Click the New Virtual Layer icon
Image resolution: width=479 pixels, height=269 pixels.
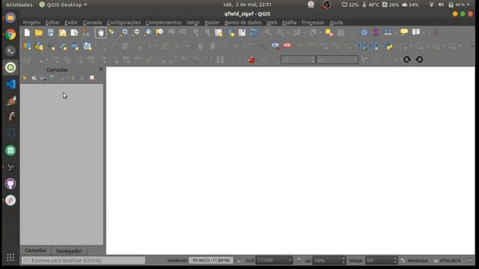click(88, 46)
